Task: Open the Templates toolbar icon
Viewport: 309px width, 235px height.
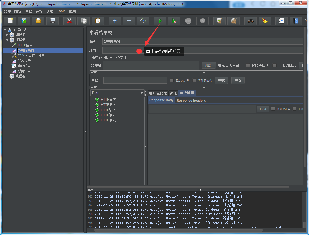Action: tap(24, 21)
